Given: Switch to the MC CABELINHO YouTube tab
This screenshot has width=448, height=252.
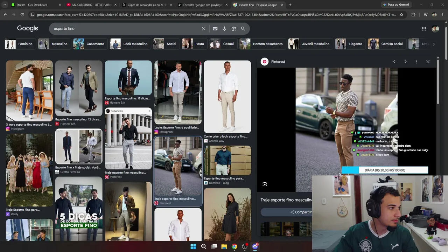Looking at the screenshot, I should (x=92, y=5).
